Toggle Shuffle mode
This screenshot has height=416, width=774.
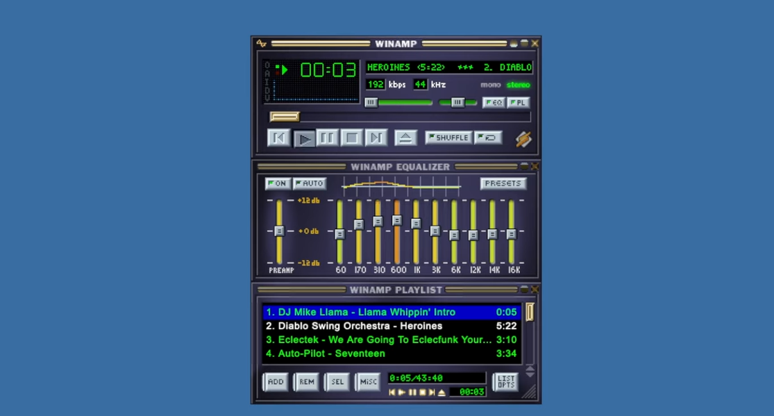448,138
